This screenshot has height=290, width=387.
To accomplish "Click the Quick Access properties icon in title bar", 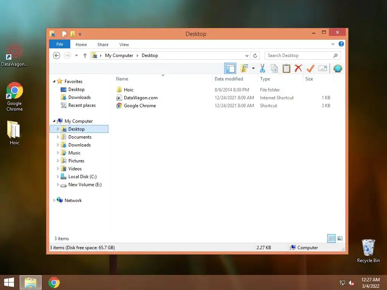I will tap(64, 34).
